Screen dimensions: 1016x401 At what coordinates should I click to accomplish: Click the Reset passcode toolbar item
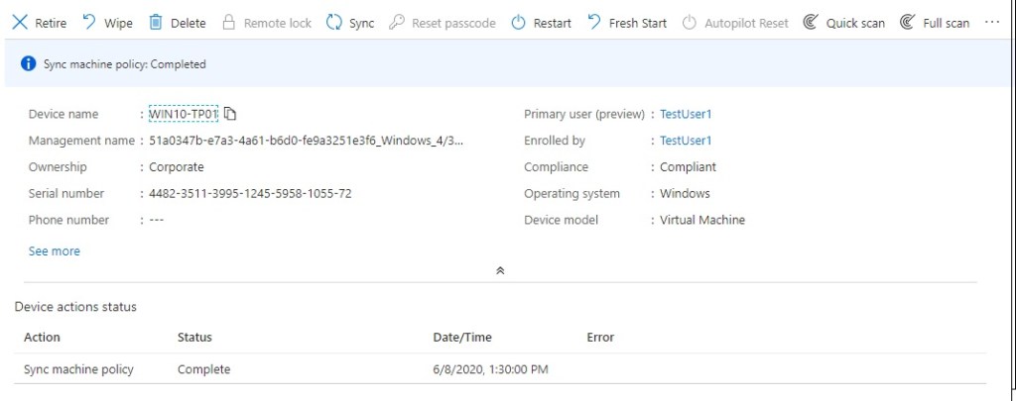point(442,23)
